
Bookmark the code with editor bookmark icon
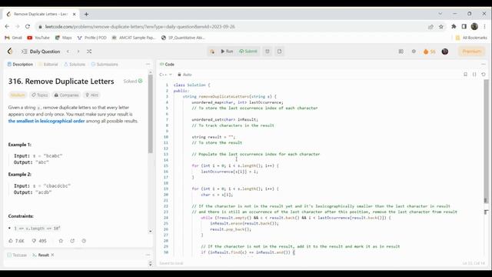(465, 75)
